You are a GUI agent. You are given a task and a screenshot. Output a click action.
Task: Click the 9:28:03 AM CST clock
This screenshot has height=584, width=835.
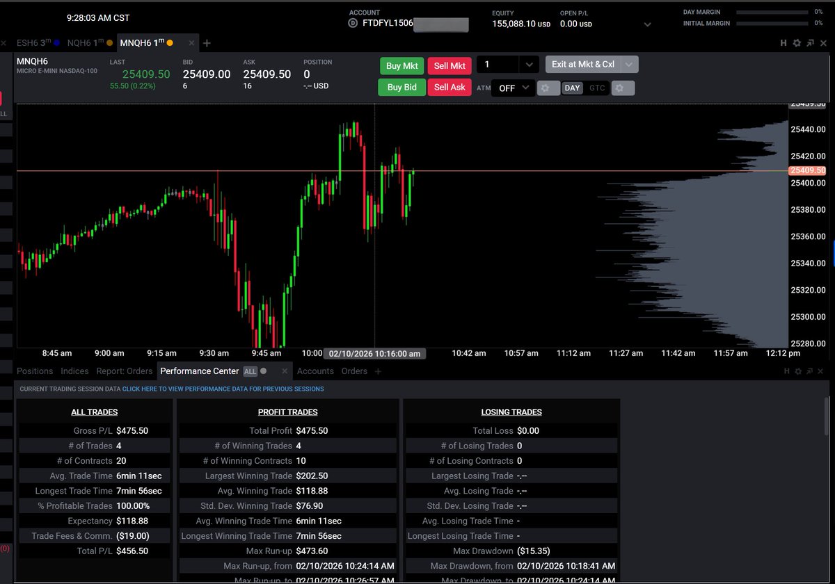[98, 17]
